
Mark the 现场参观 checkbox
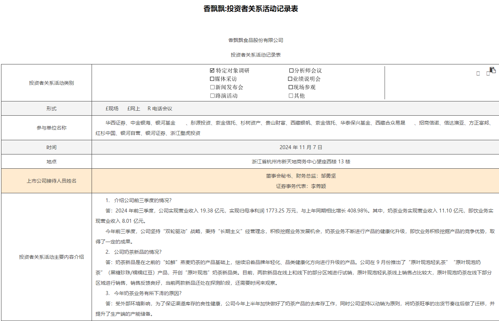click(x=290, y=87)
